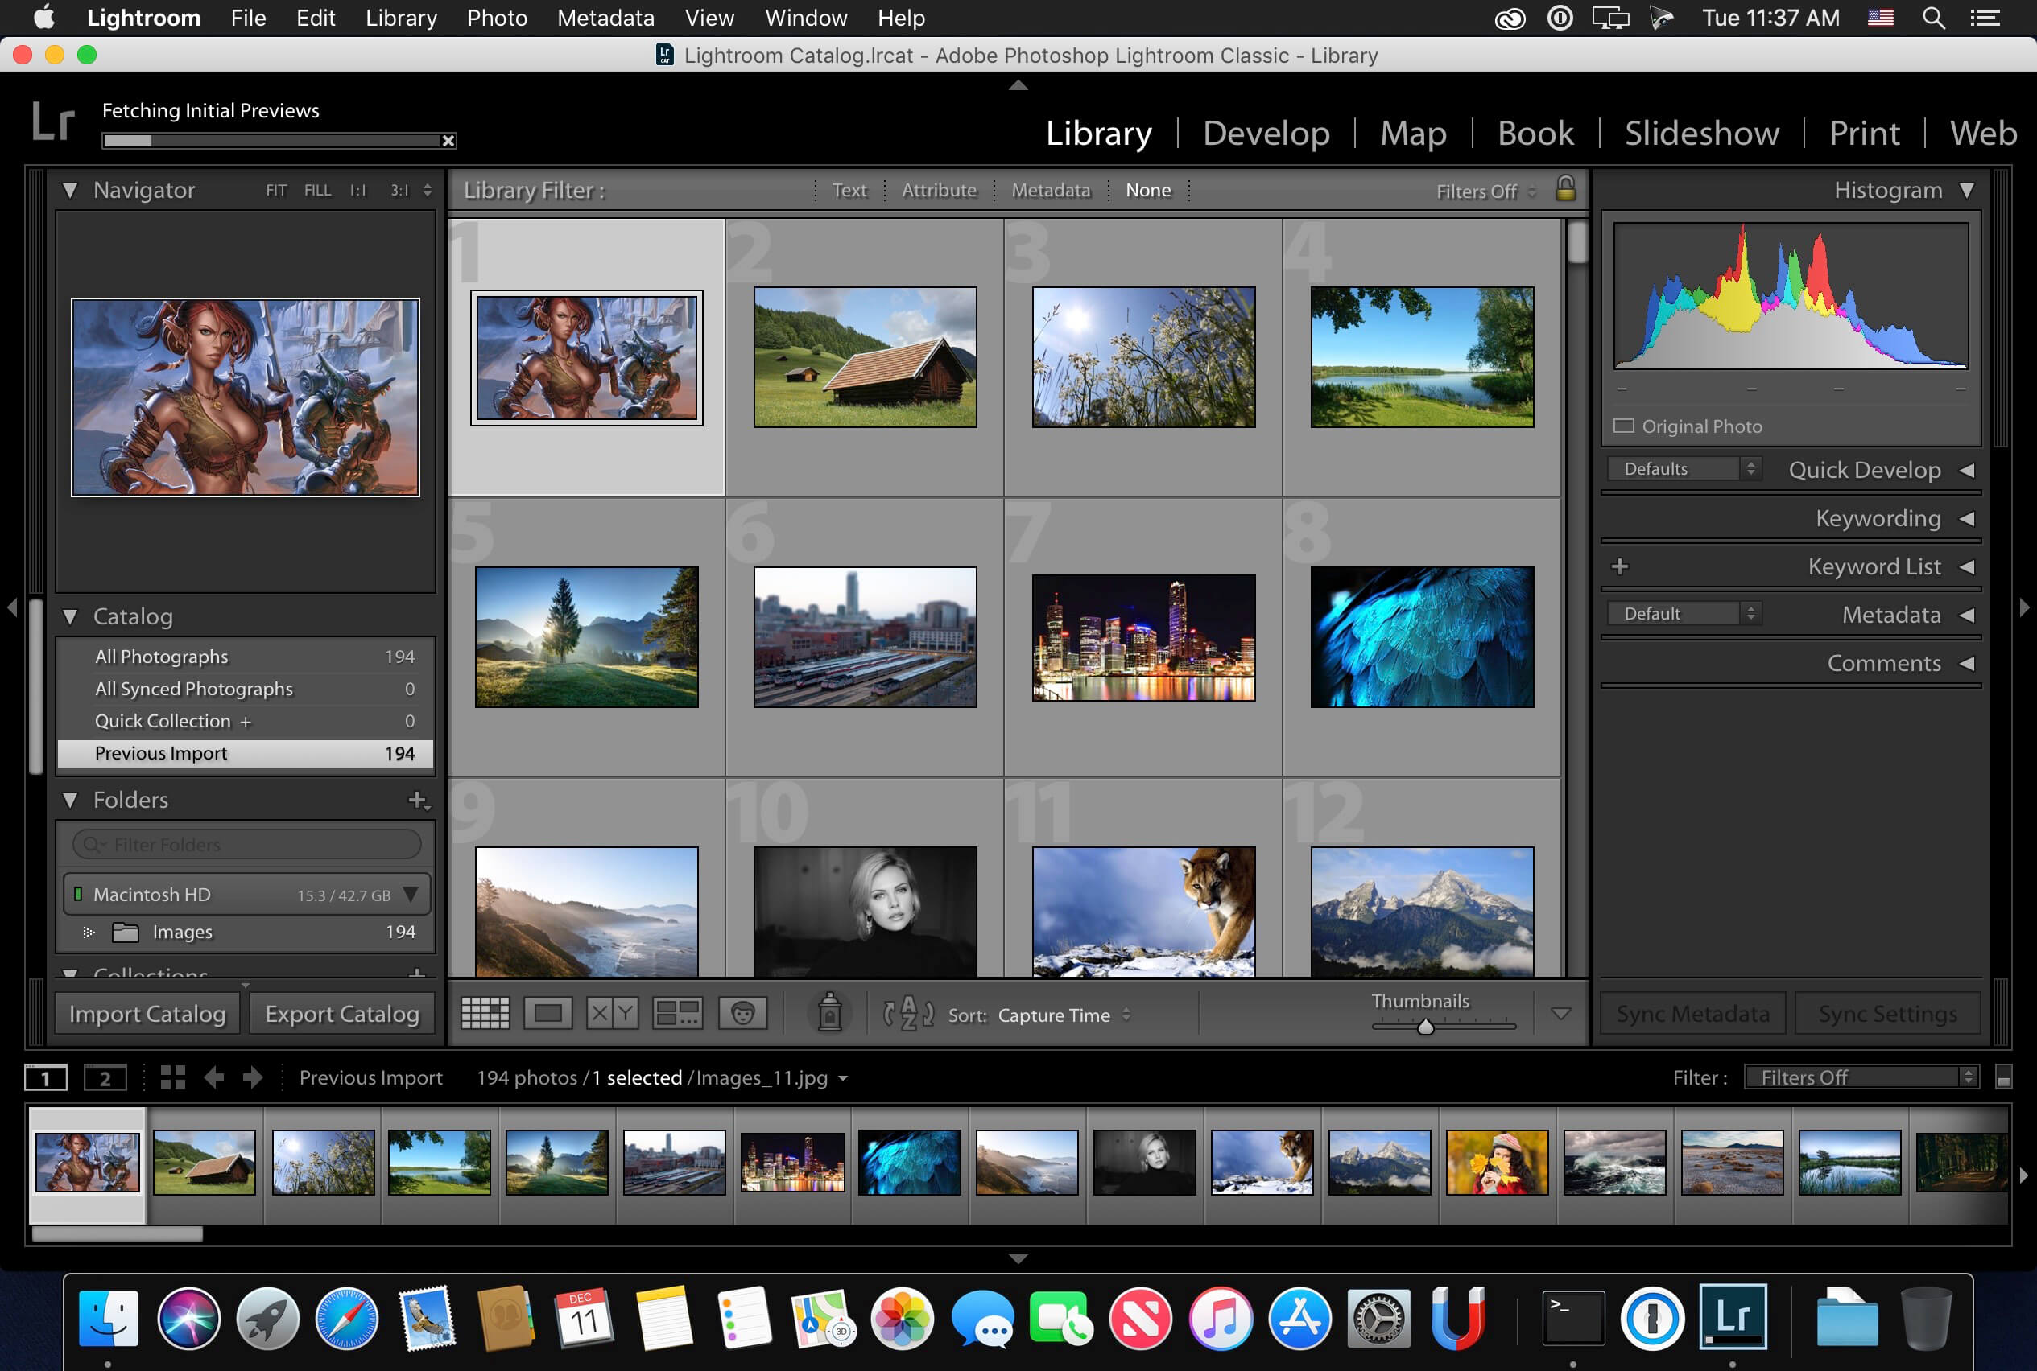Select the Slideshow module tab

click(1702, 133)
